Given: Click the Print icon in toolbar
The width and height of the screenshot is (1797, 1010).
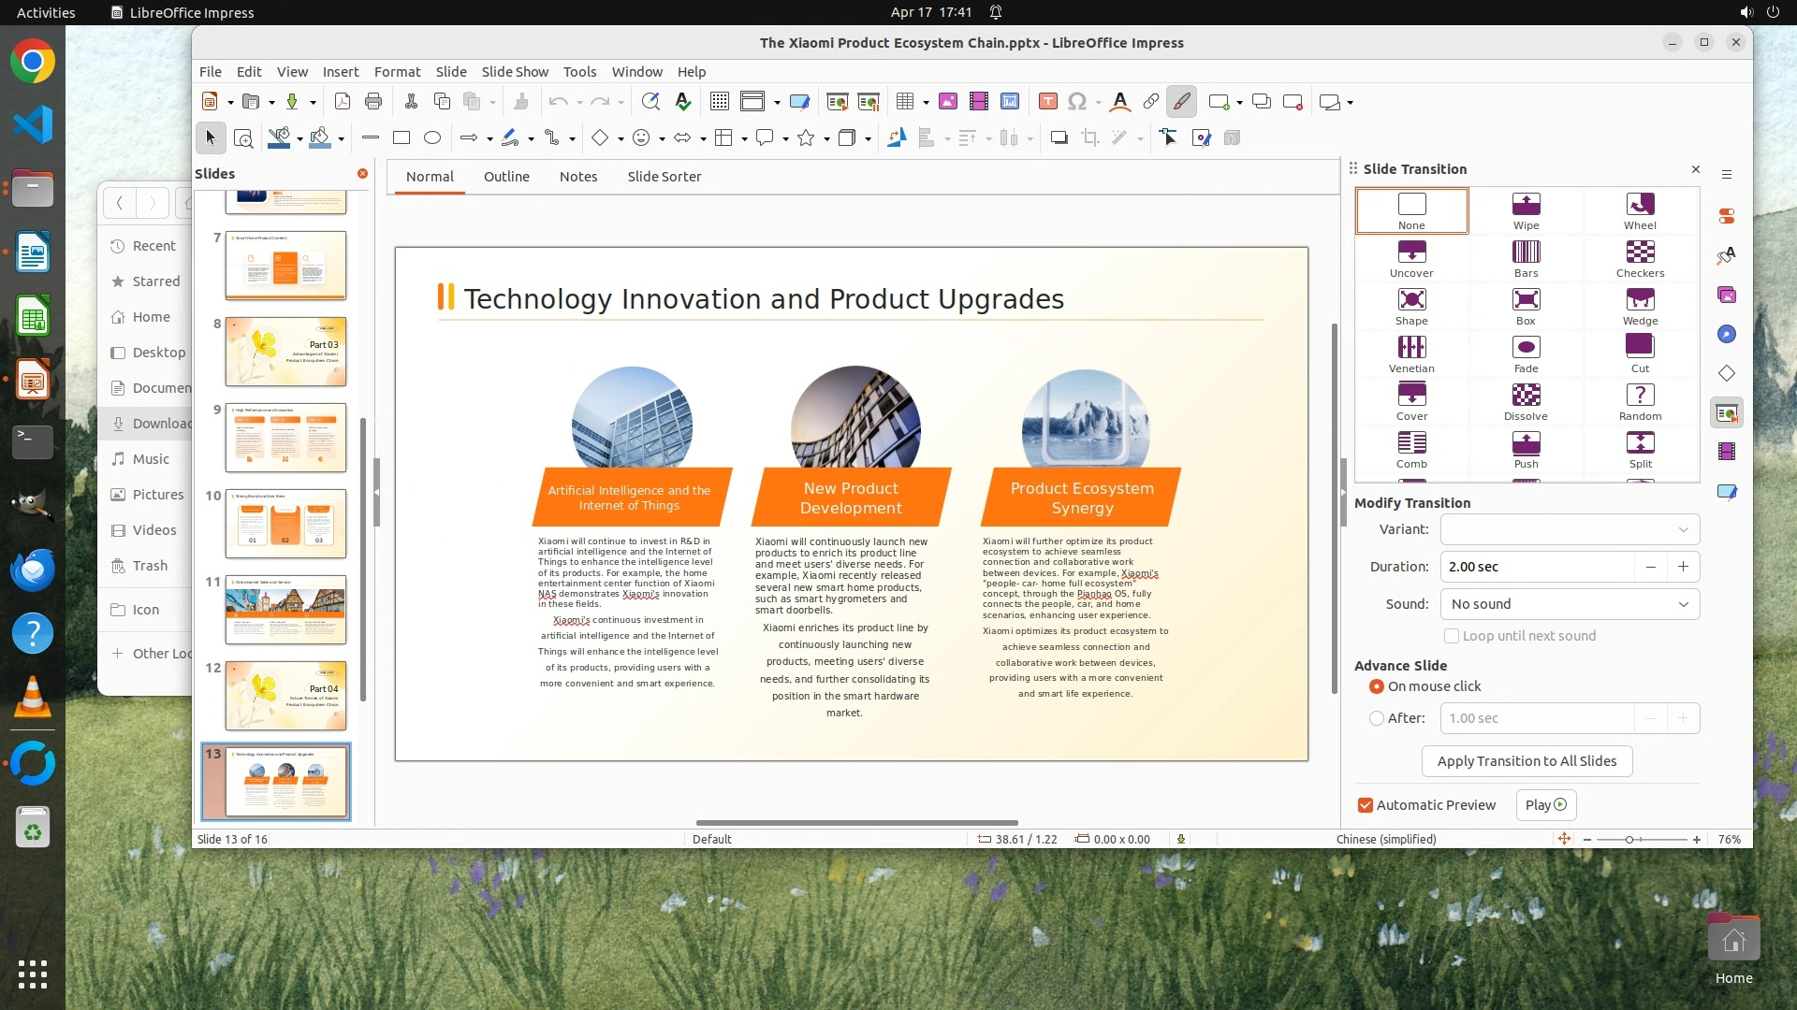Looking at the screenshot, I should point(373,102).
